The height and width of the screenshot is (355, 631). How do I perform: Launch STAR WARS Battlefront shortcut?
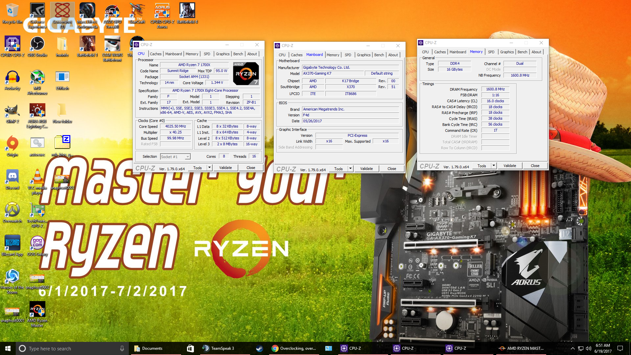pos(112,49)
